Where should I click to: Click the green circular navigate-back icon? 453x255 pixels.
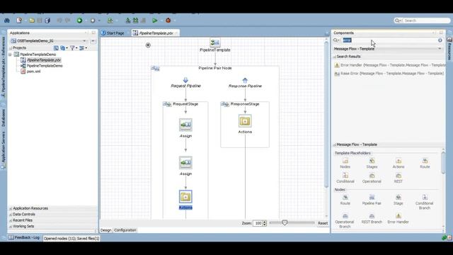pyautogui.click(x=79, y=21)
